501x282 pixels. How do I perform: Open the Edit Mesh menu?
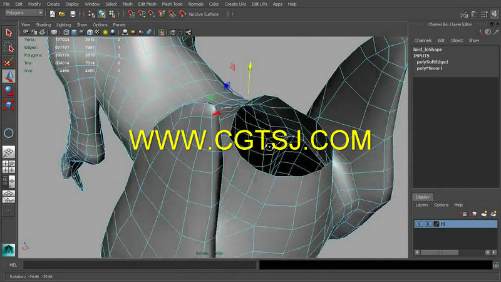147,4
